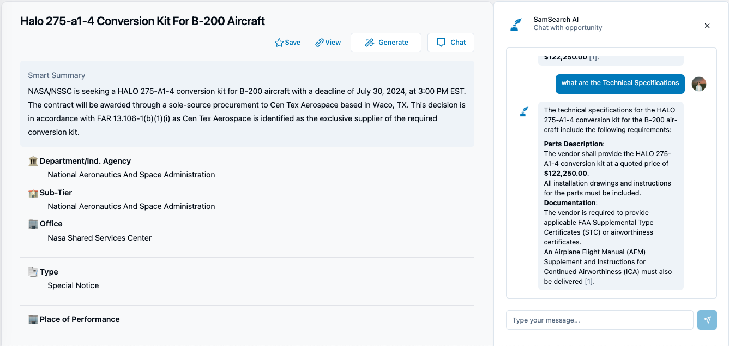
Task: Click the assistant feather avatar beside reply
Action: 524,112
